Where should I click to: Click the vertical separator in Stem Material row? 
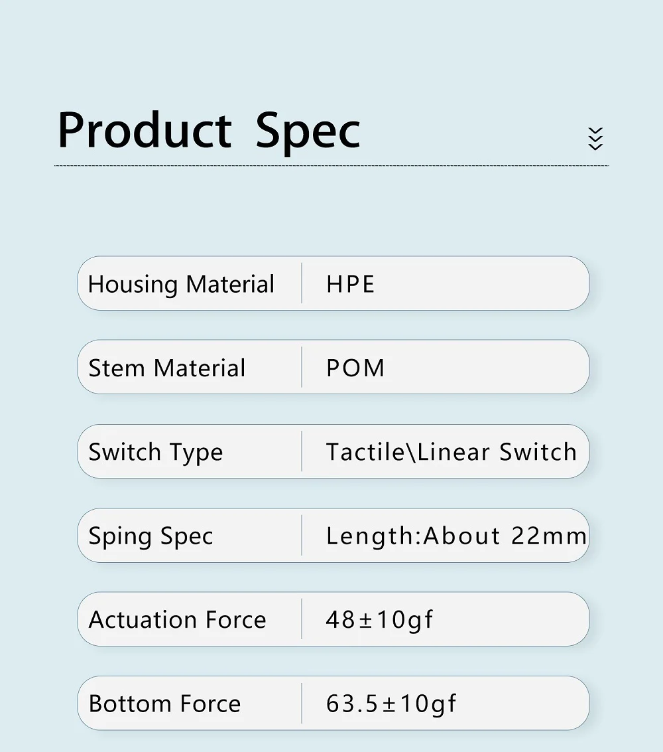coord(302,367)
